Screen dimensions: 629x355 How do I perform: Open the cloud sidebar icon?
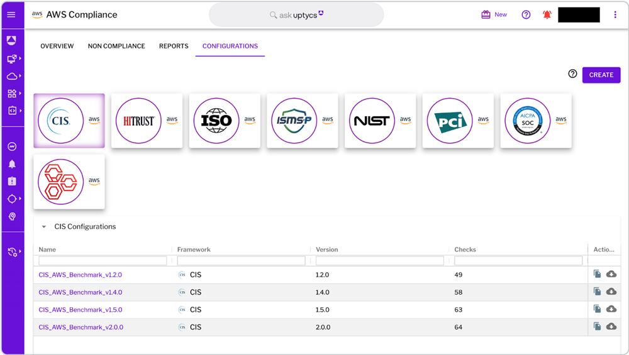point(12,76)
